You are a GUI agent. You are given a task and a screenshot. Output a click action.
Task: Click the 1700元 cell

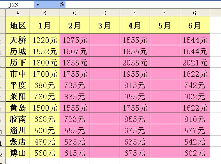45,73
